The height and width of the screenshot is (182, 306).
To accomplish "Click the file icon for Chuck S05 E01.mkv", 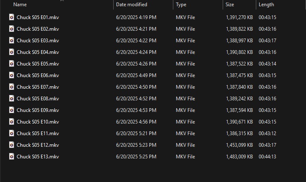I will pos(12,17).
